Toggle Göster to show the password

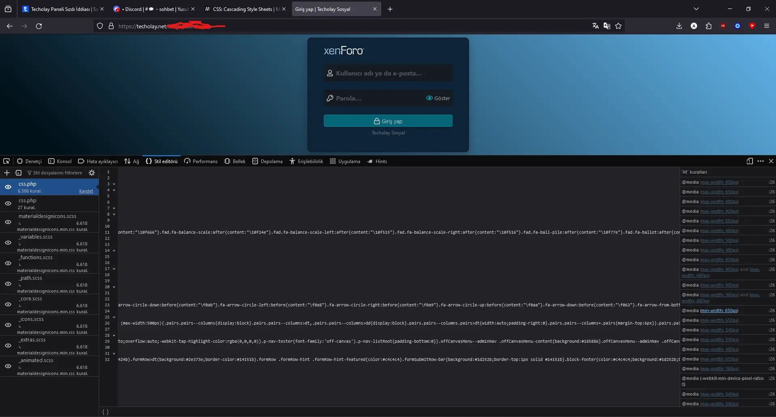pos(438,98)
